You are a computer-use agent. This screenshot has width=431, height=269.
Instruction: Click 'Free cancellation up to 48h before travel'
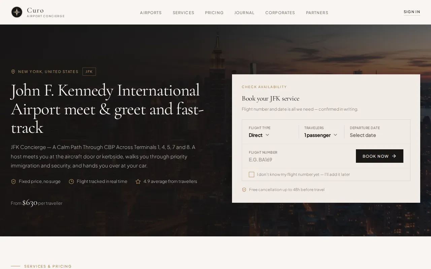point(287,190)
